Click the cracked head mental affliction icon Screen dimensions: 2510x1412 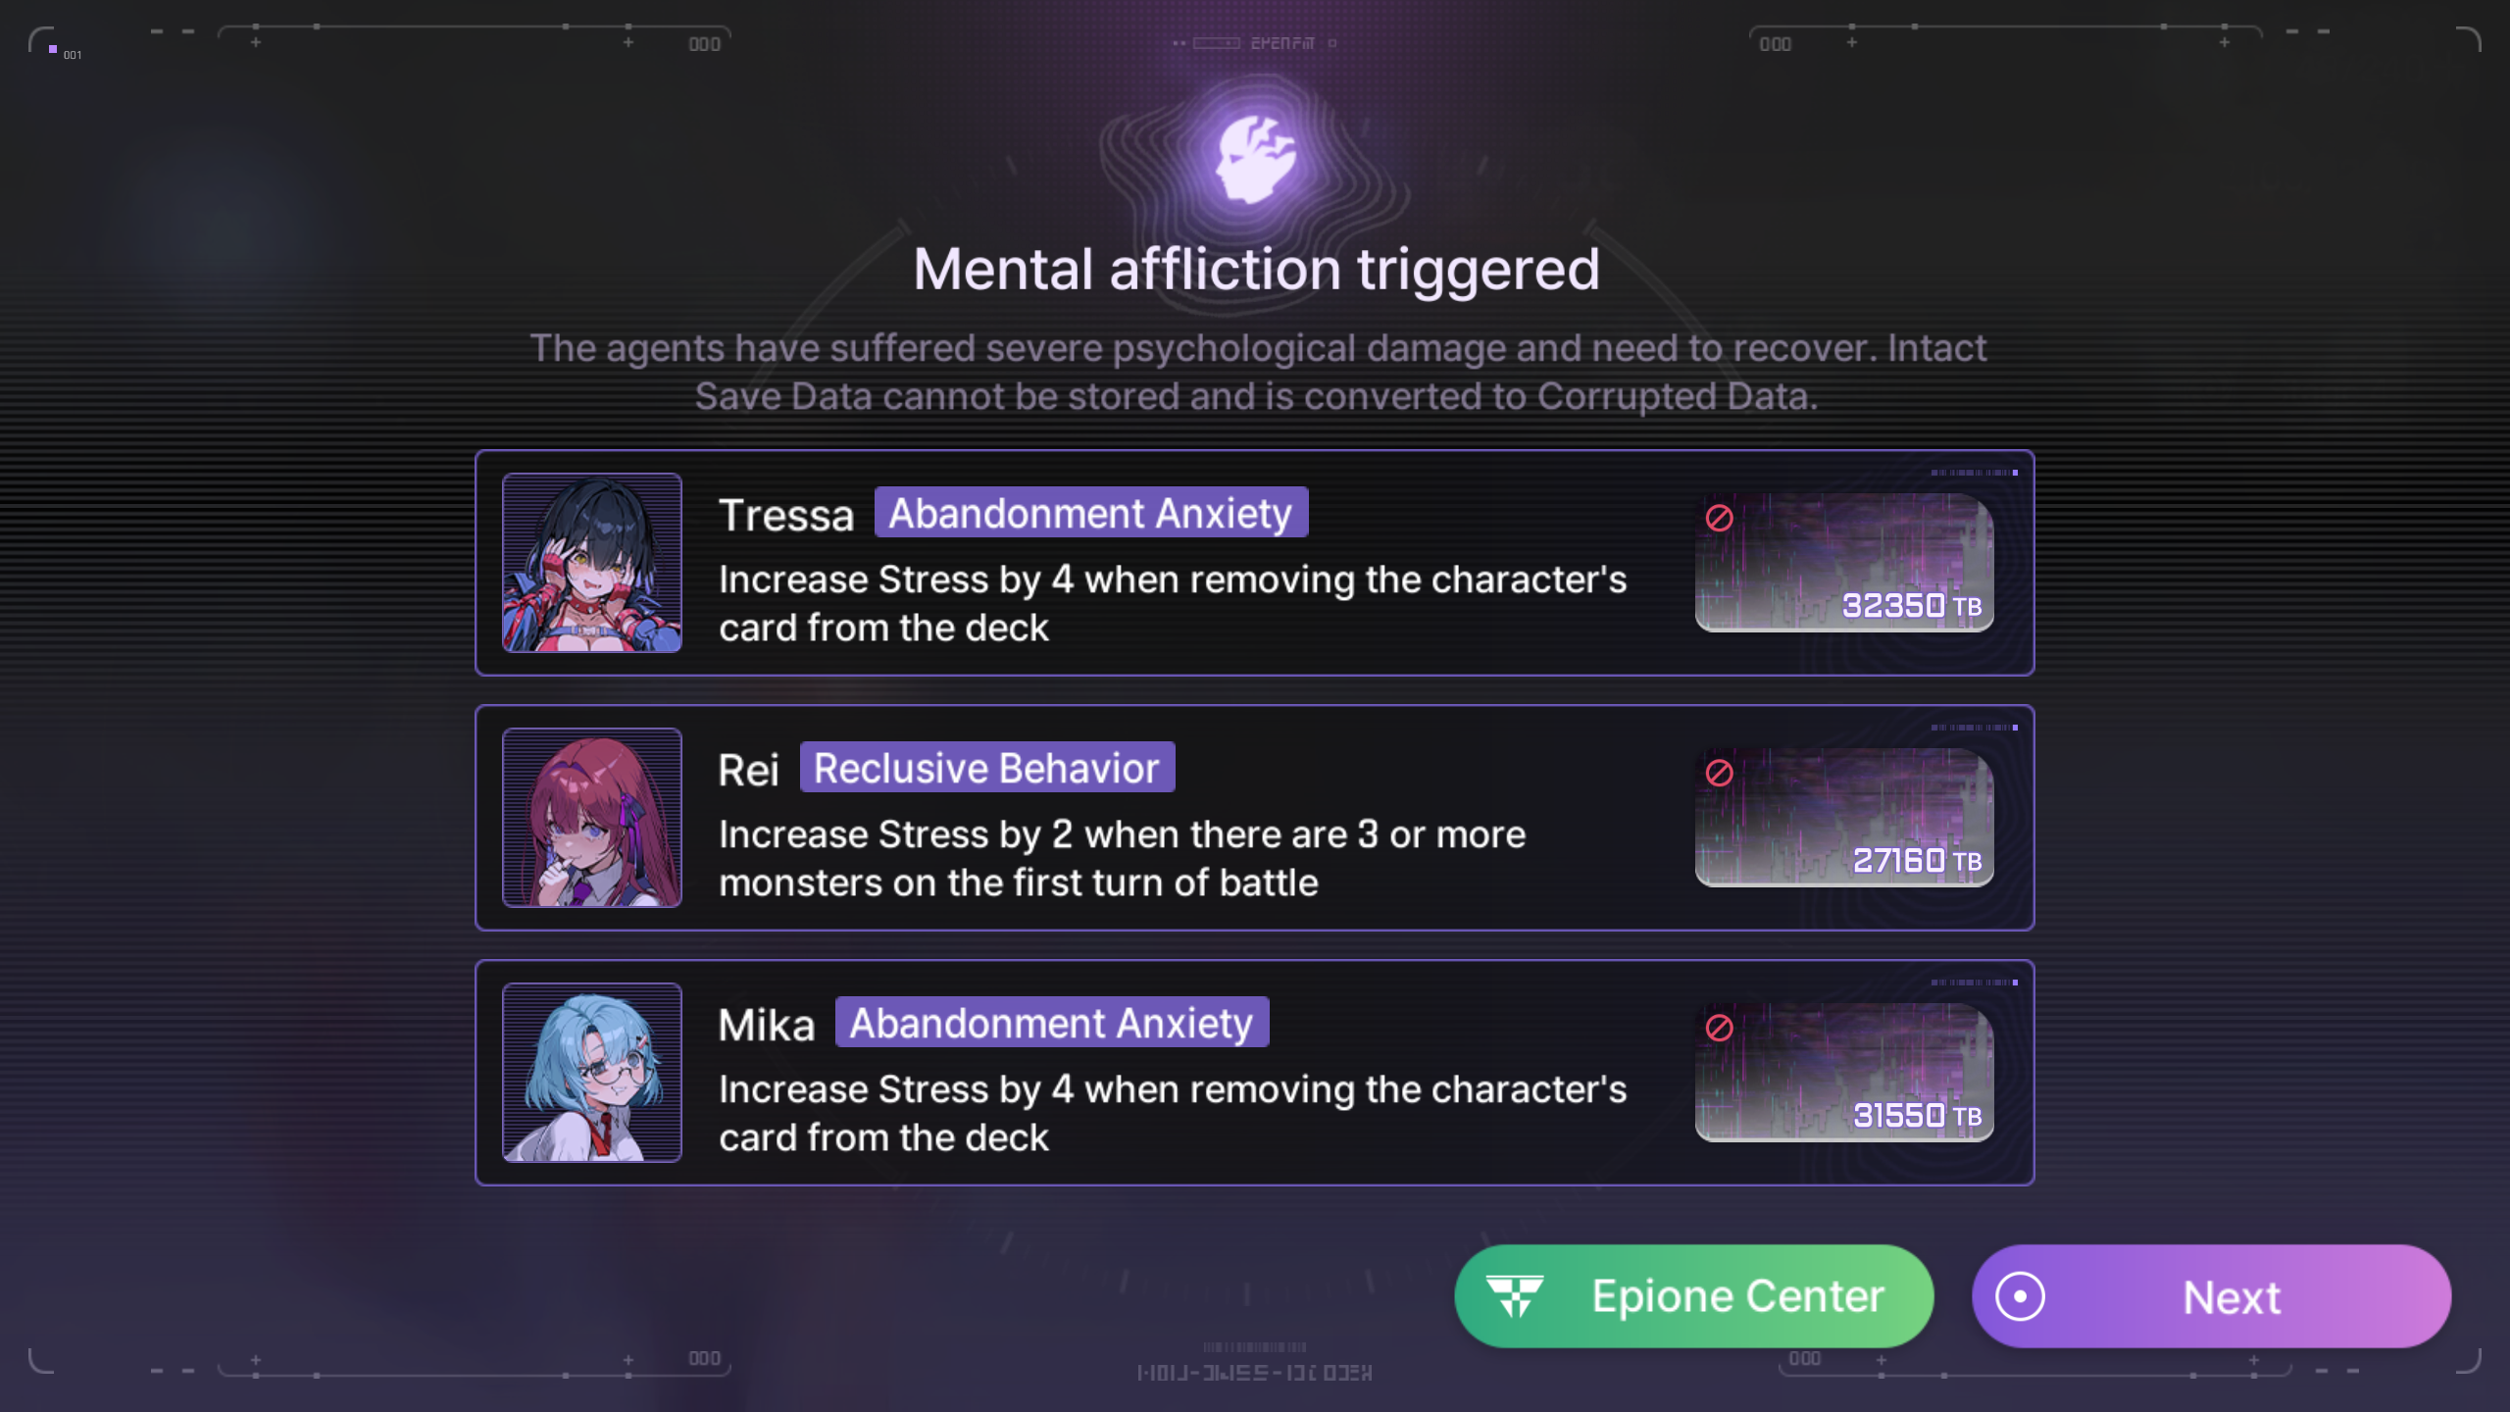[x=1256, y=159]
